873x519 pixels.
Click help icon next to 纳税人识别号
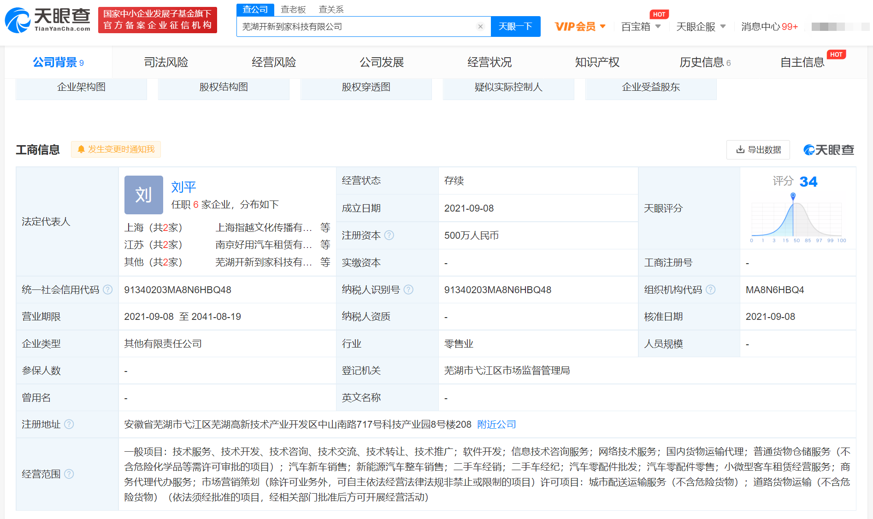pyautogui.click(x=408, y=289)
